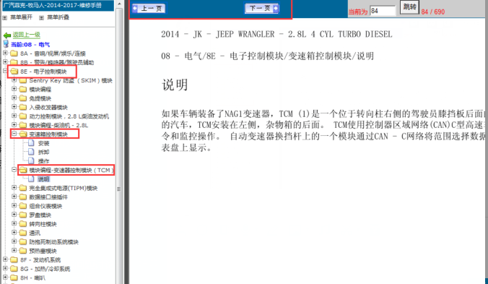Select the 拆卸 tree item label
488x284 pixels.
(x=43, y=152)
